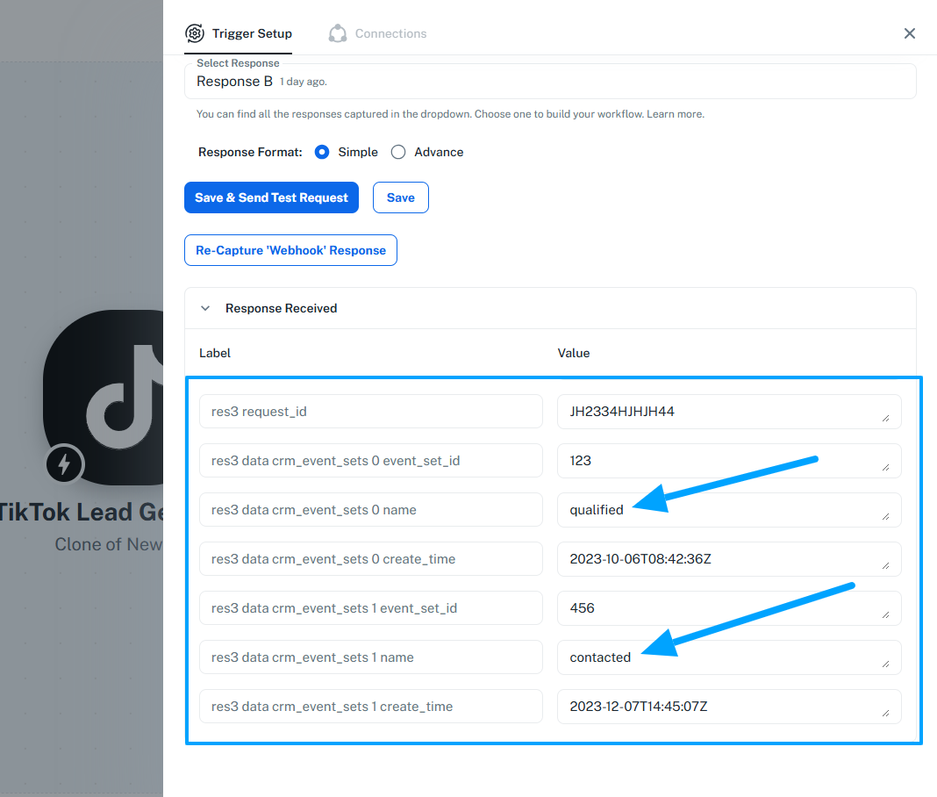Screen dimensions: 937x797
Task: Click the lightning bolt trigger badge
Action: pos(64,464)
